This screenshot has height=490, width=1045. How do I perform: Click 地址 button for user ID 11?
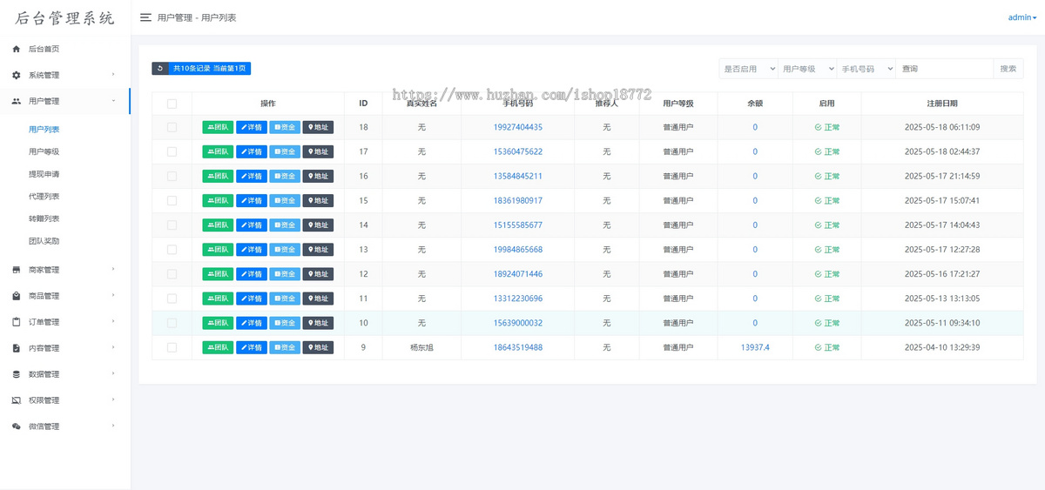click(x=318, y=299)
